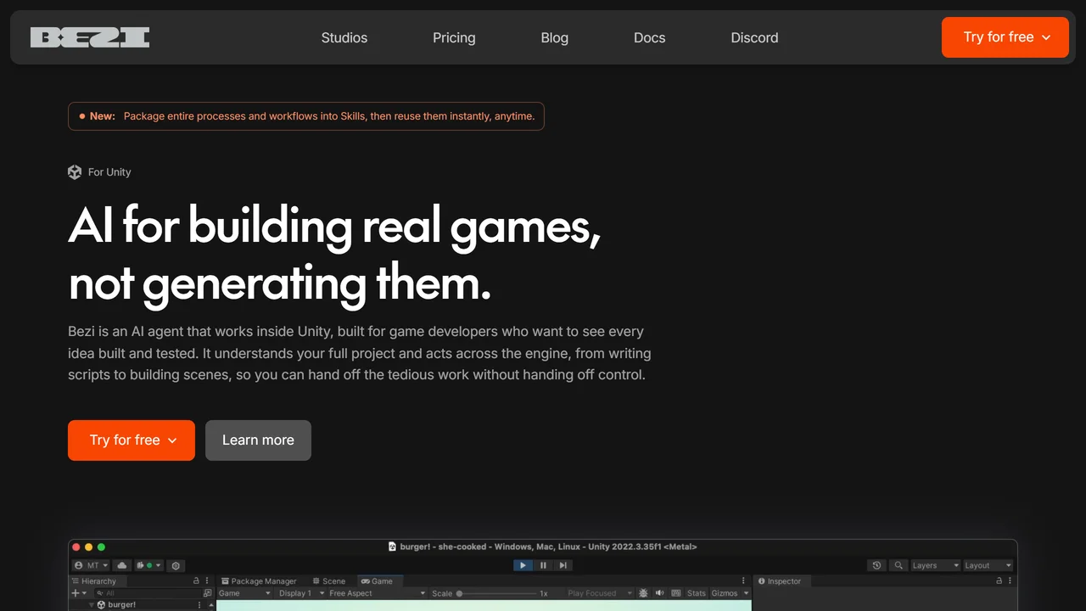Open the Play Focused dropdown
The height and width of the screenshot is (611, 1086).
(x=600, y=593)
